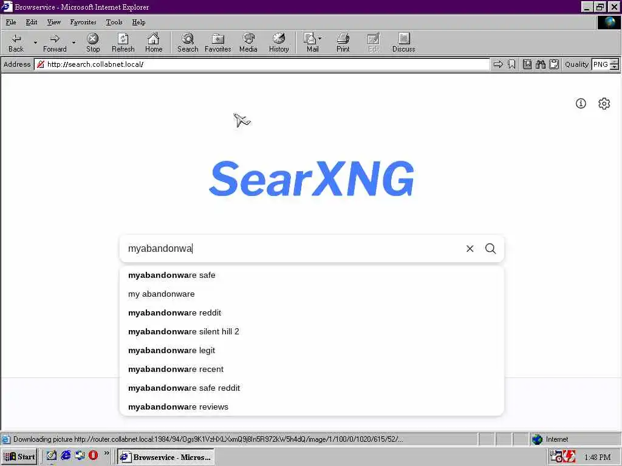Screen dimensions: 622x466
Task: Open the Favorites menu
Action: tap(83, 22)
